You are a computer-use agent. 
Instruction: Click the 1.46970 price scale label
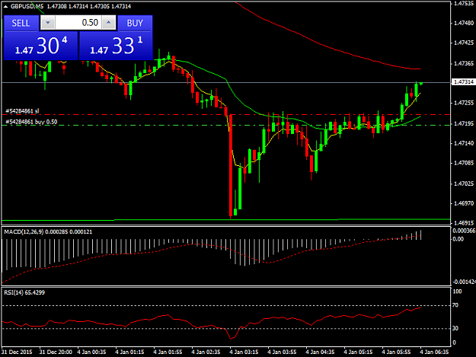coord(464,203)
